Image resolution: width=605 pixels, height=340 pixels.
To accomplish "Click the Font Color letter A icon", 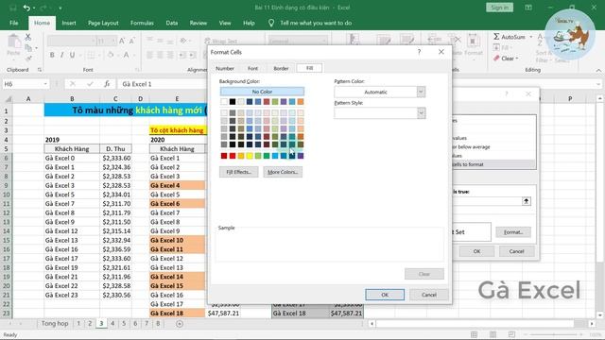I will click(x=126, y=55).
